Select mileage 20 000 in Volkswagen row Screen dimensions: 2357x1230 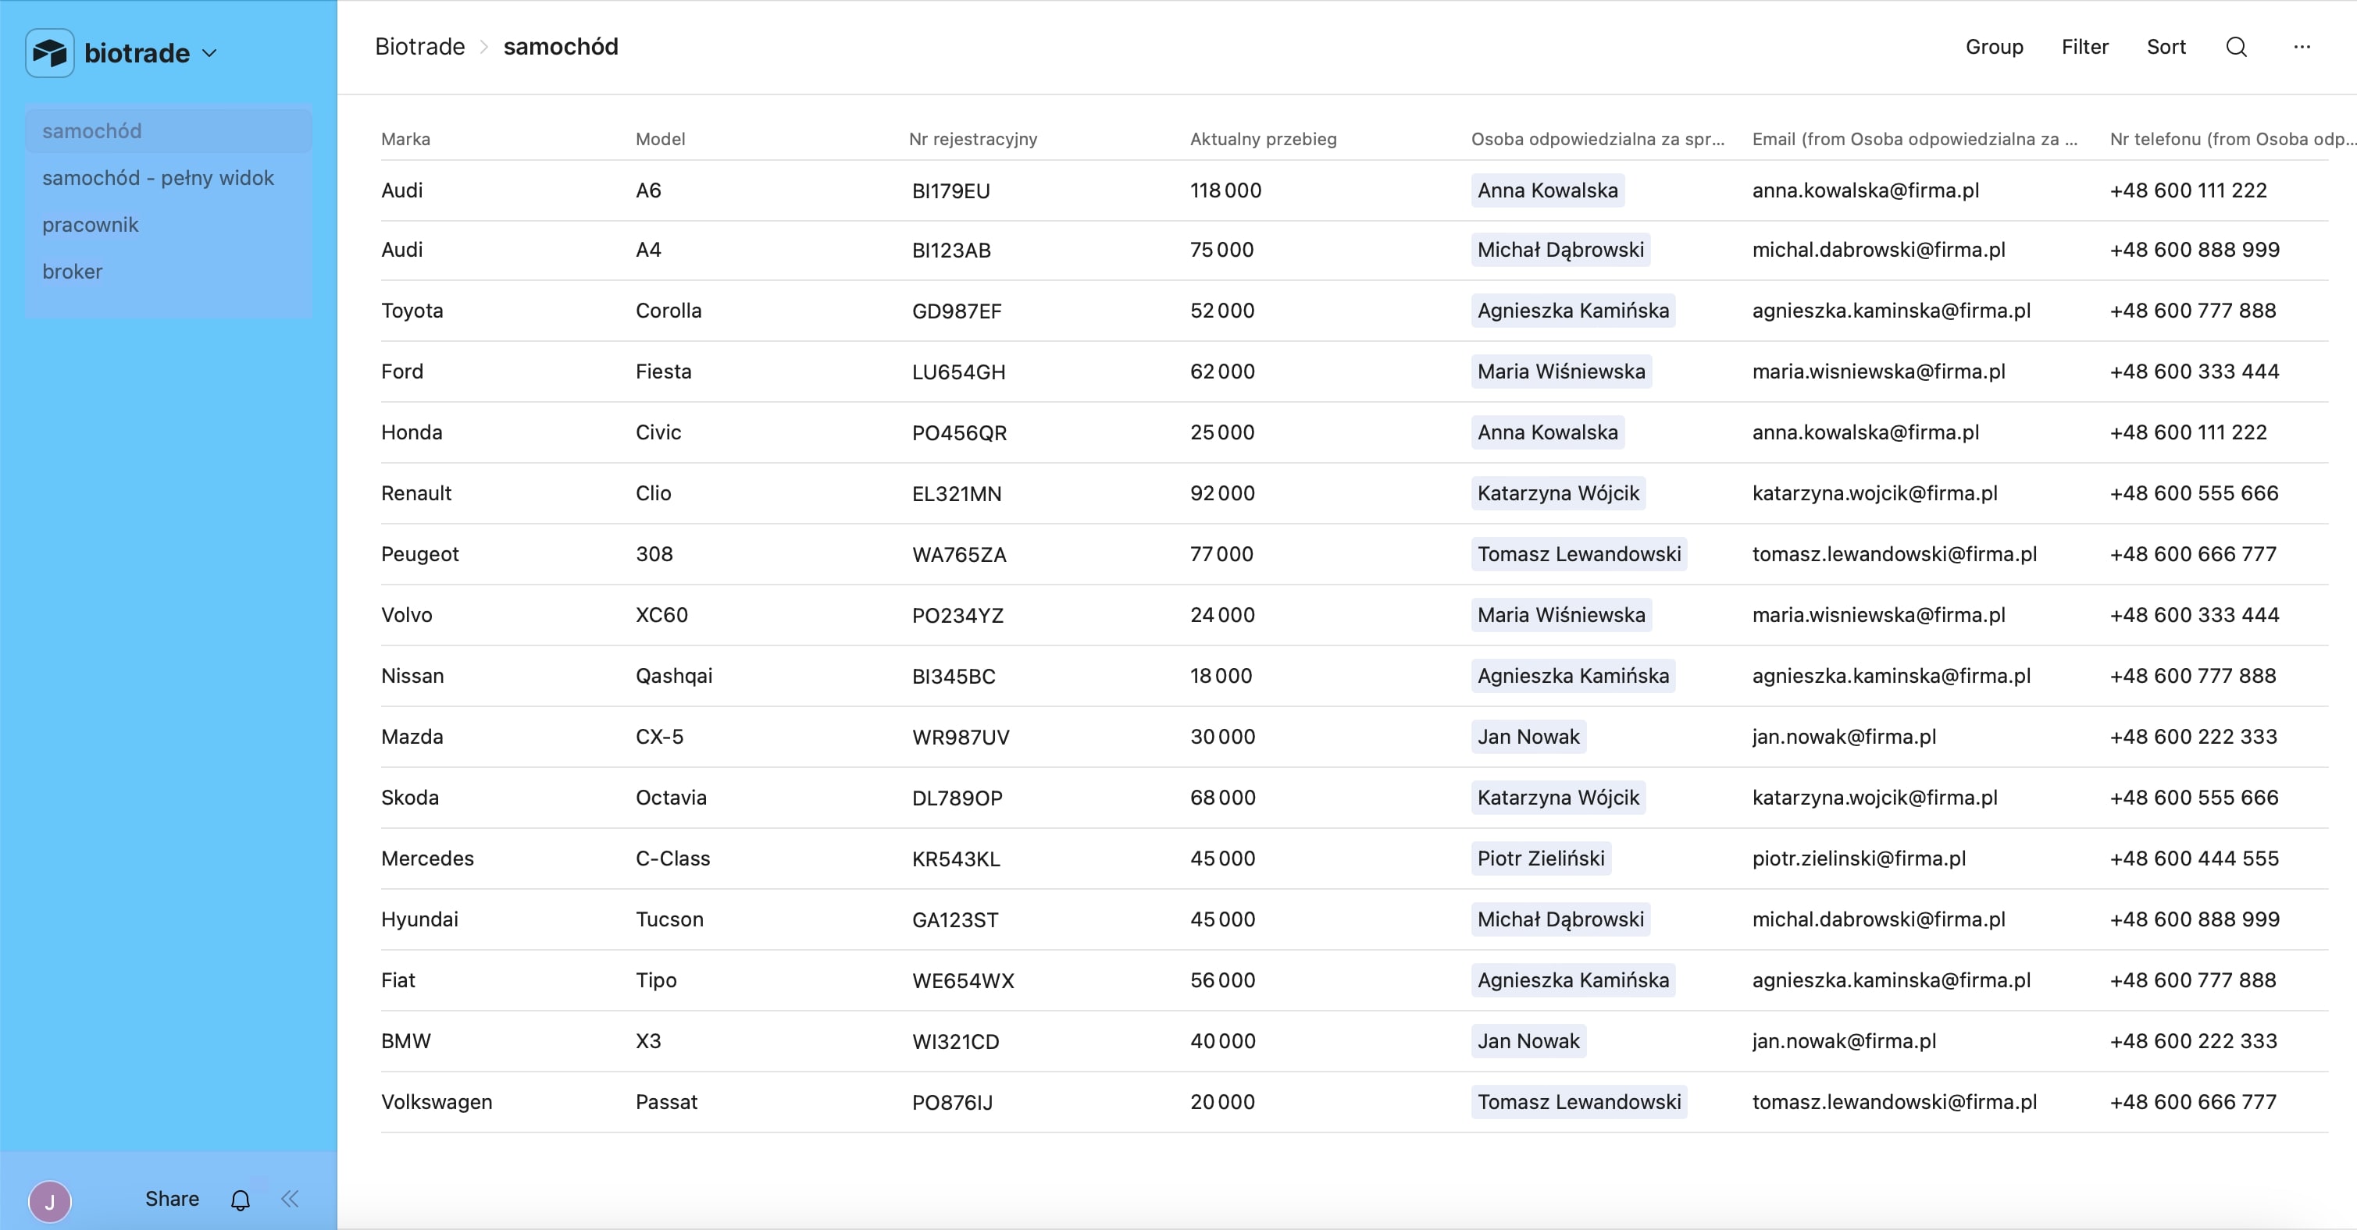tap(1222, 1102)
